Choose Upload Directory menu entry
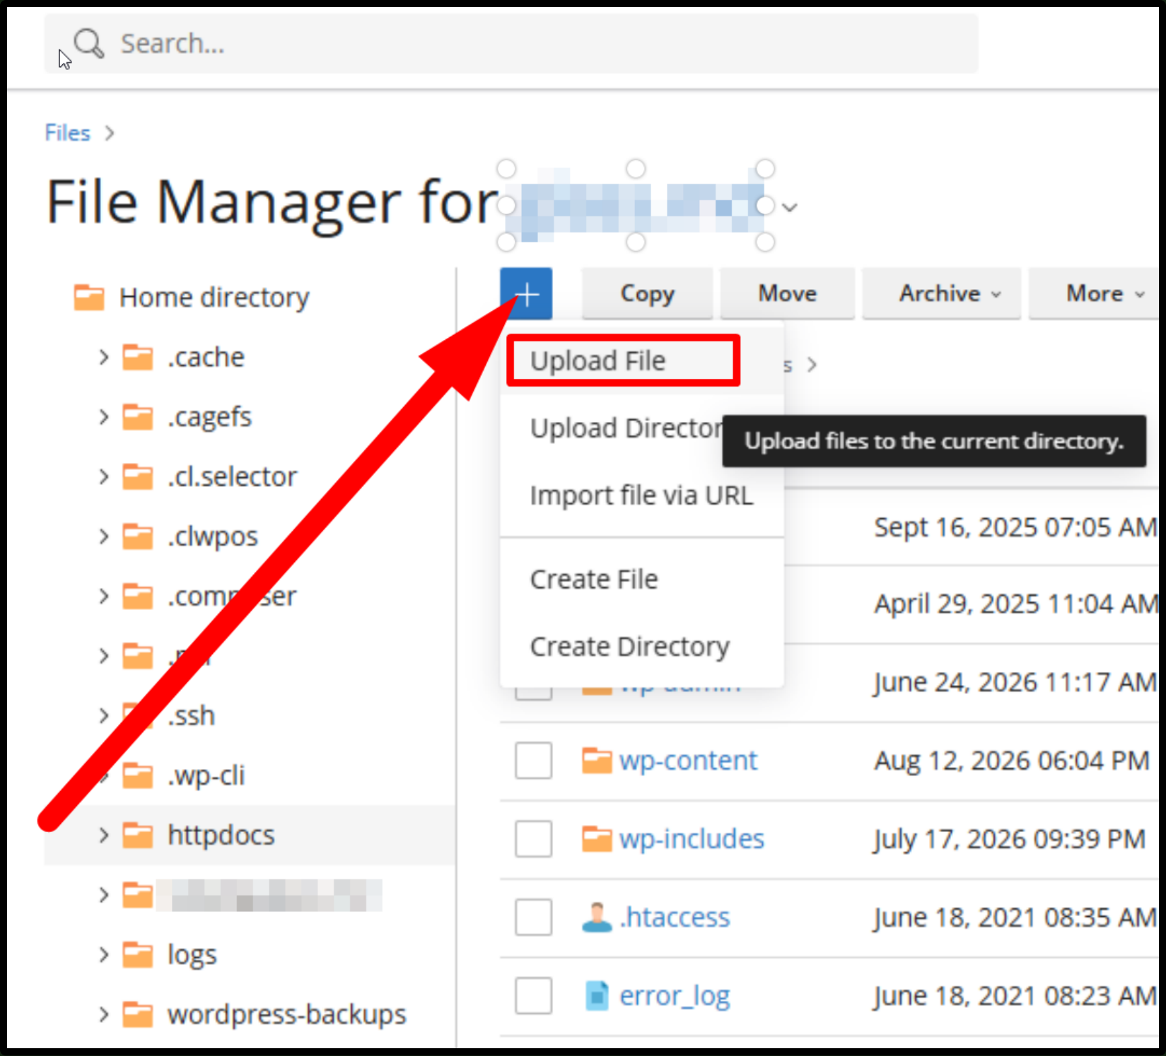Screen dimensions: 1166x1056 tap(612, 428)
